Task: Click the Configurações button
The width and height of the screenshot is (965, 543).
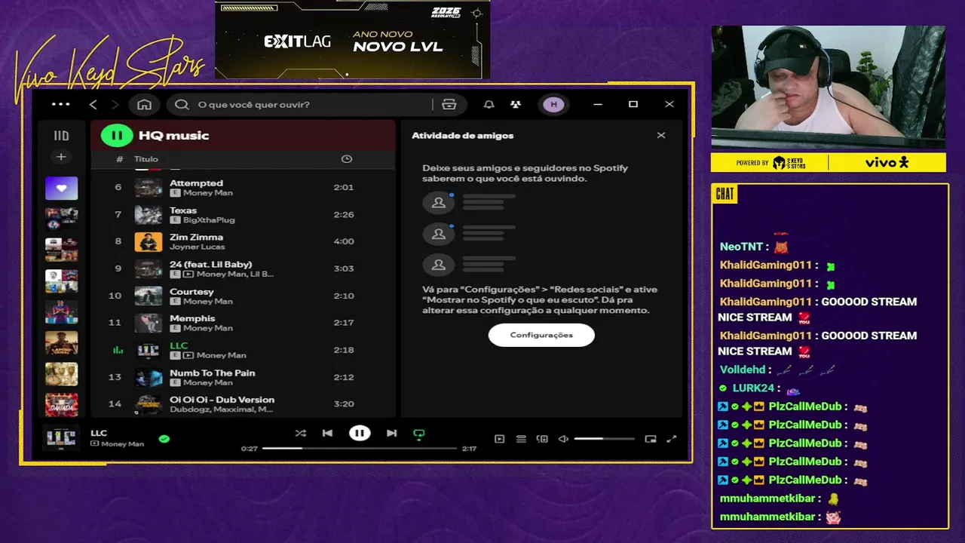Action: click(541, 335)
